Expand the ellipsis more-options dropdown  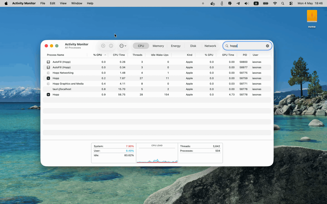click(123, 46)
